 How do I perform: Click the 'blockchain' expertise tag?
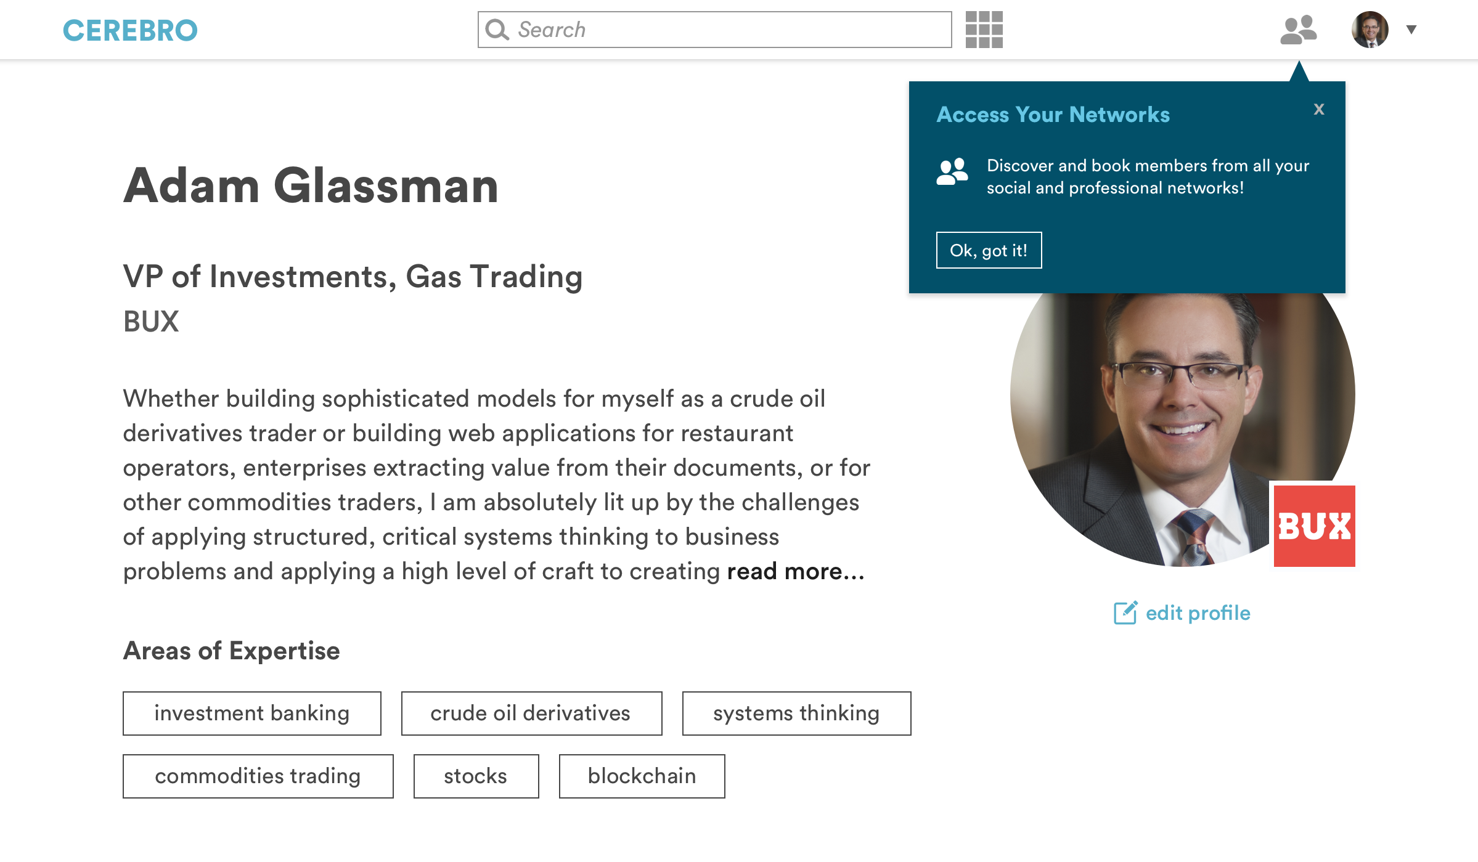(x=642, y=776)
